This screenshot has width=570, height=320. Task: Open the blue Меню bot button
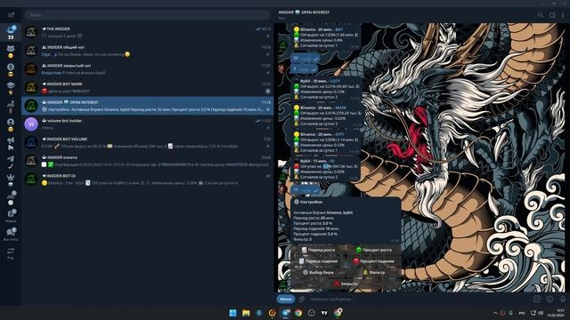coord(286,299)
